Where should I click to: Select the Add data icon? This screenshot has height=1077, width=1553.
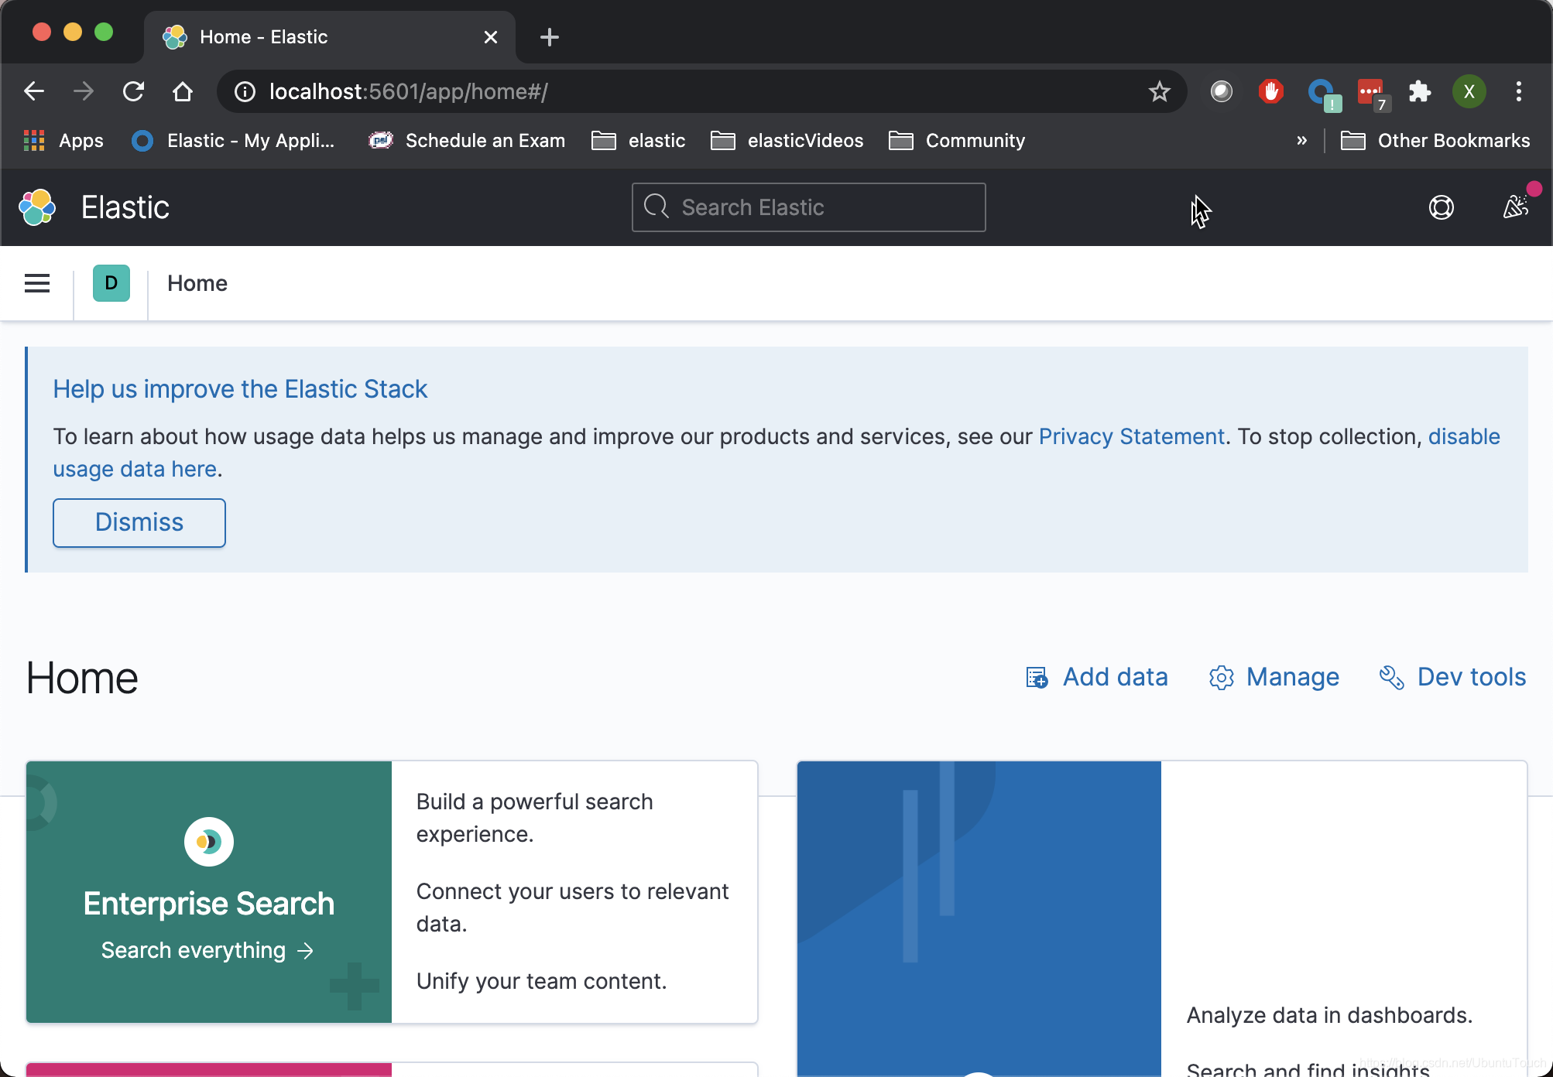(x=1036, y=677)
